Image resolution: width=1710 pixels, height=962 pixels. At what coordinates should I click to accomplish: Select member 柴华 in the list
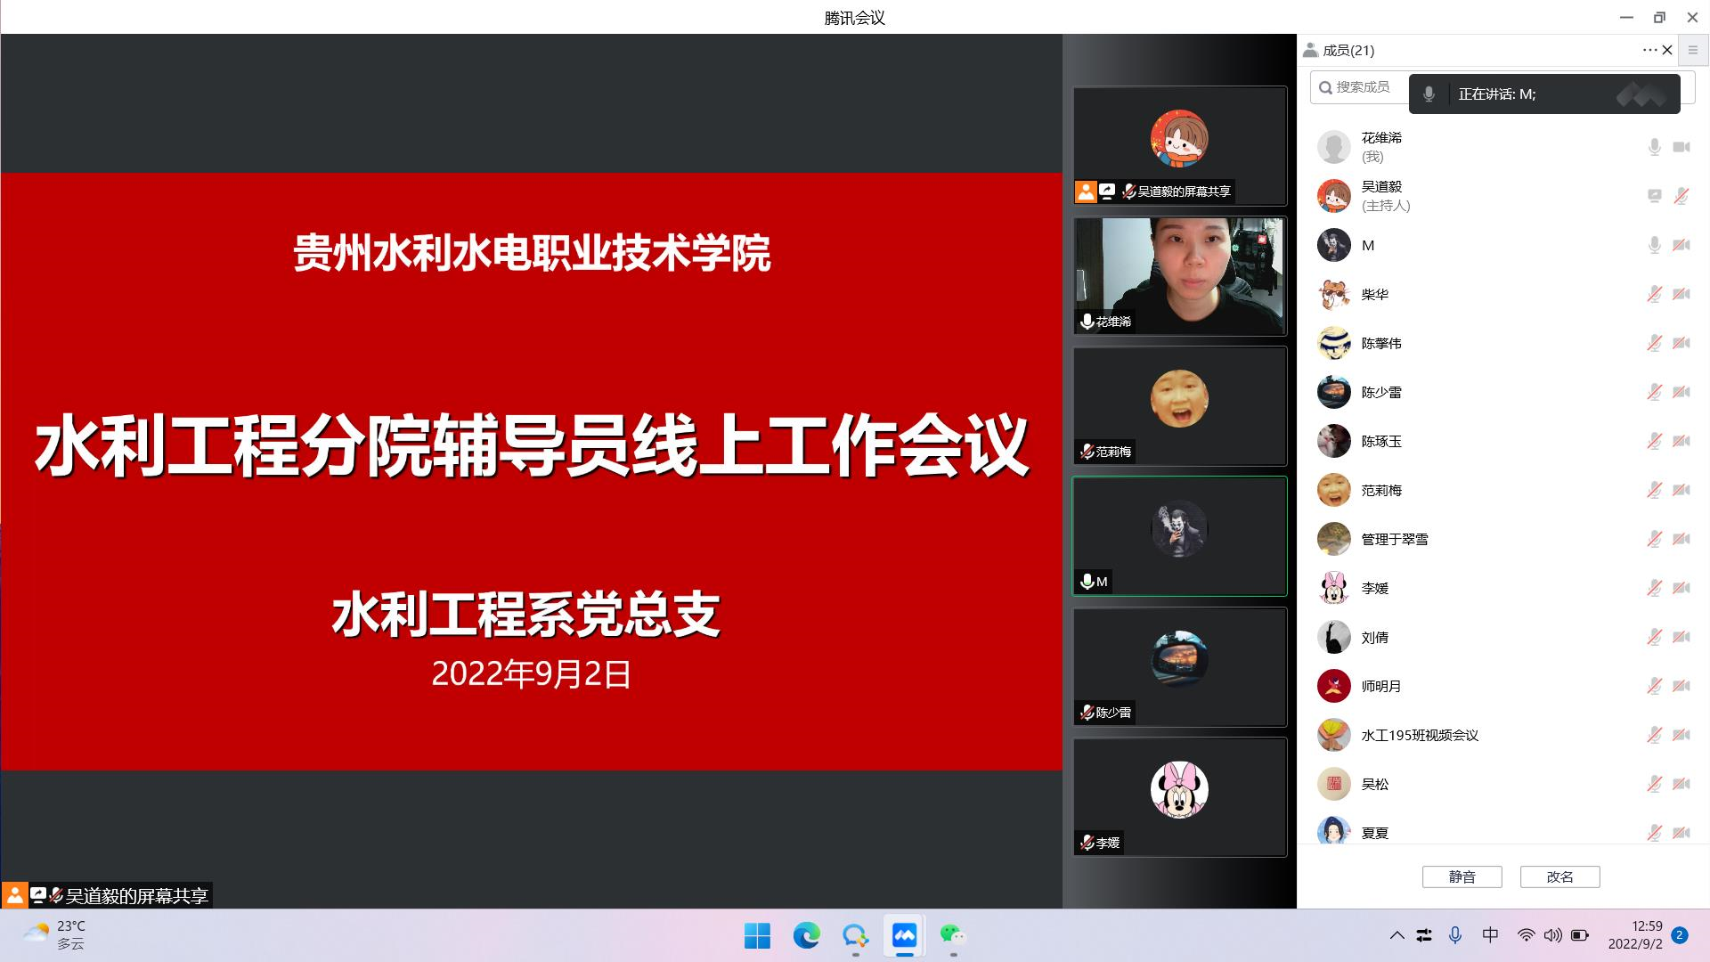click(1503, 294)
